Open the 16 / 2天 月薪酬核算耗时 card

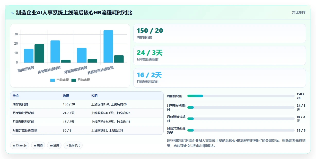pos(220,78)
